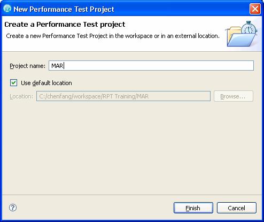Cancel the new project wizard
The image size is (264, 222).
point(237,208)
